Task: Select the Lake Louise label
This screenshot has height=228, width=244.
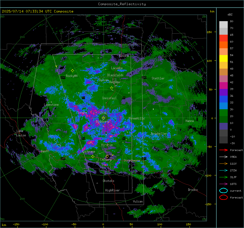Action: tap(21, 133)
